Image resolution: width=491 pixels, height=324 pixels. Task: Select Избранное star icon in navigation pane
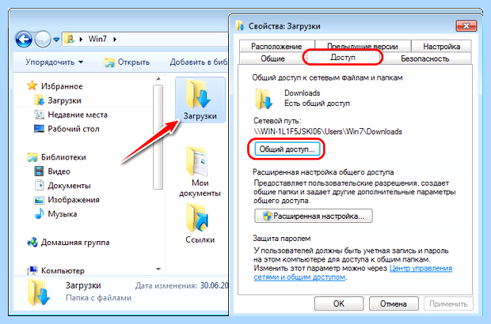click(32, 85)
